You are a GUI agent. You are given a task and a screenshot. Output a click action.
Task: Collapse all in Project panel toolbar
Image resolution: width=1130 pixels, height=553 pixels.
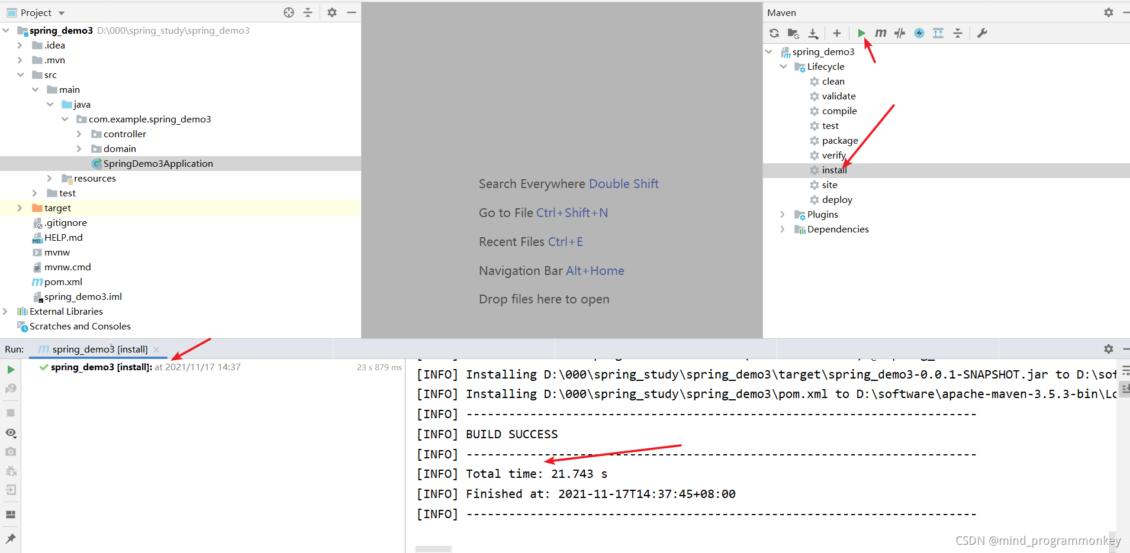click(x=308, y=12)
